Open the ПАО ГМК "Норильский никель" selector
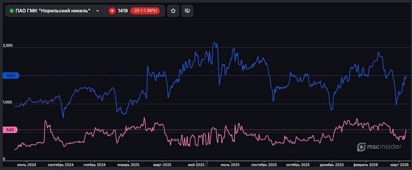This screenshot has width=412, height=170. tap(54, 11)
